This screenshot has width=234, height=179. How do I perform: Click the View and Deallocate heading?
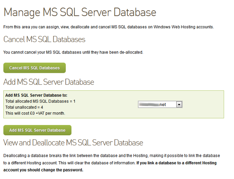coord(73,142)
